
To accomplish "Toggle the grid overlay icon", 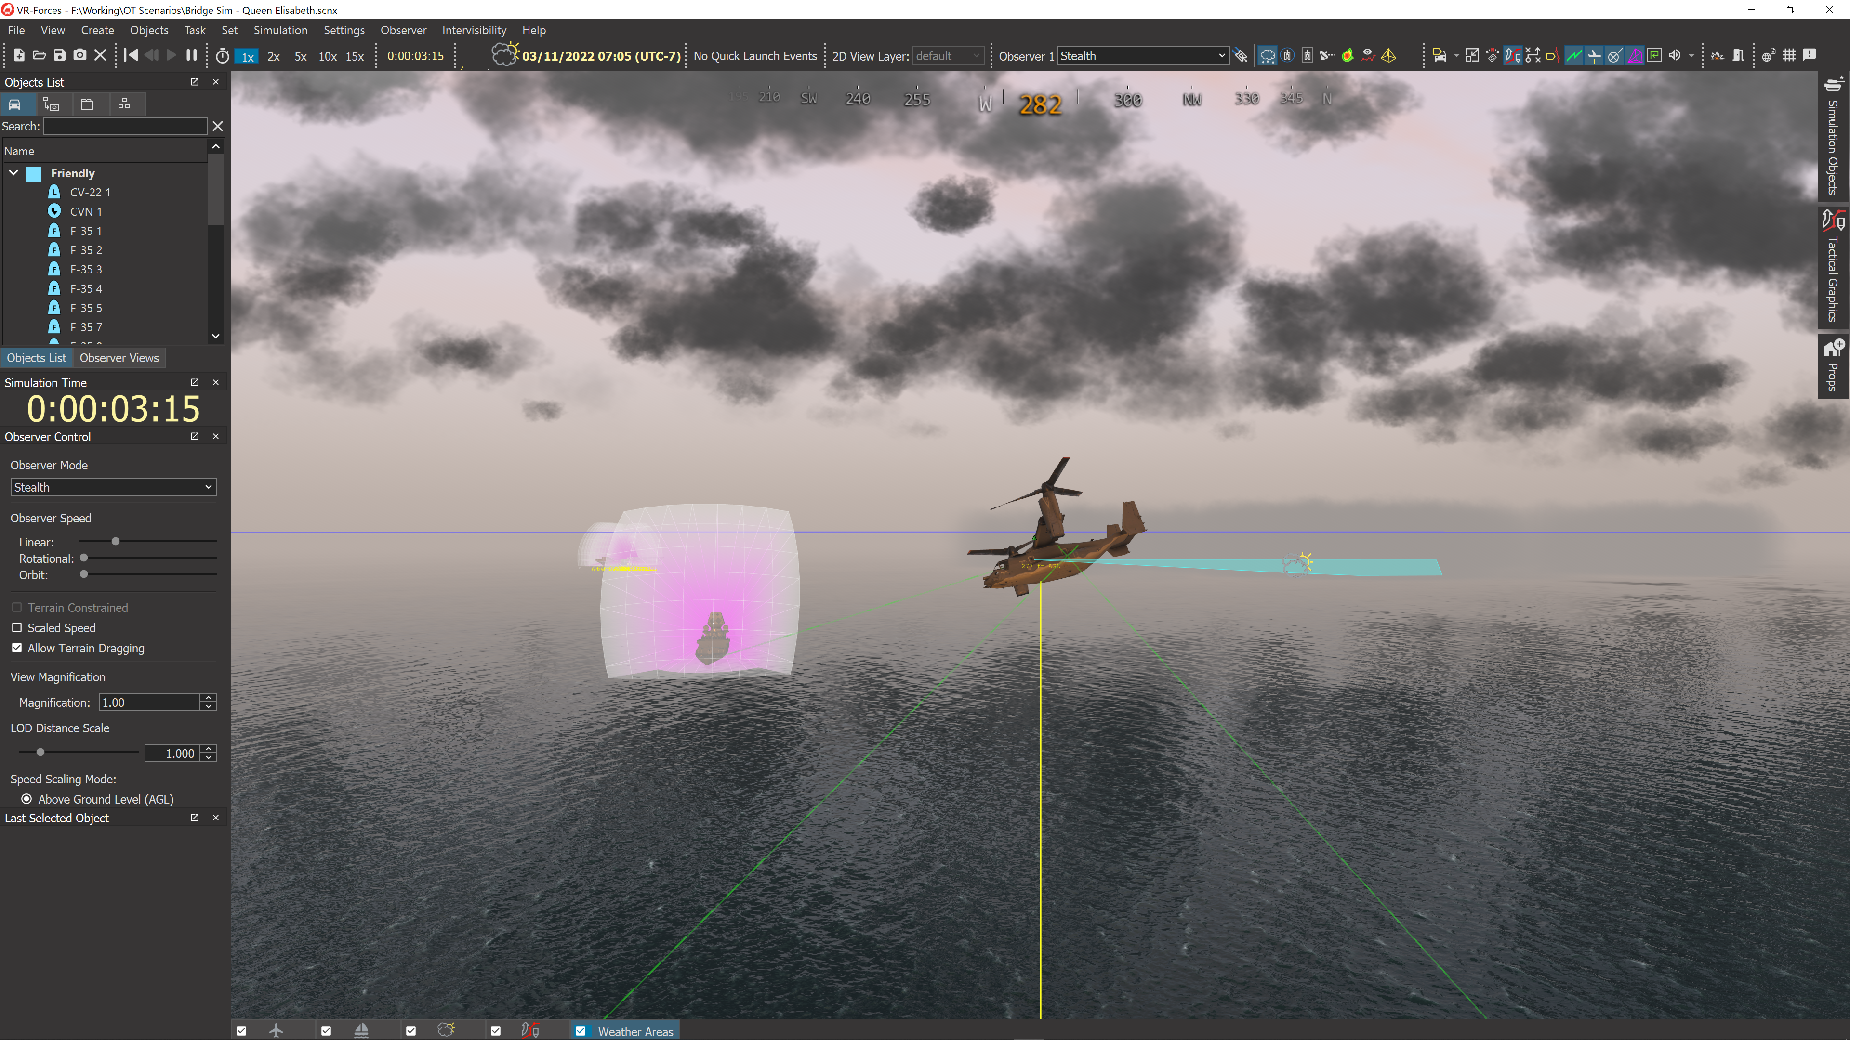I will pos(1789,55).
